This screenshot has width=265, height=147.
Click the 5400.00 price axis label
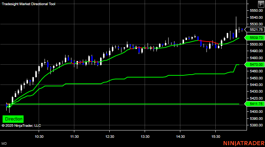[x=256, y=112]
